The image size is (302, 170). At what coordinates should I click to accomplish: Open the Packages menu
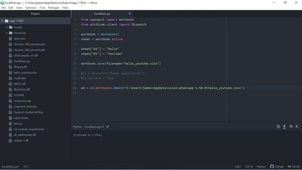coord(53,8)
